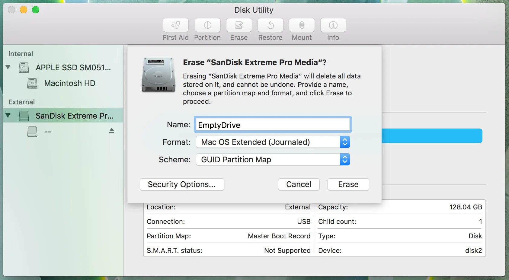Click the Mount toolbar icon
The height and width of the screenshot is (280, 509).
pyautogui.click(x=302, y=25)
